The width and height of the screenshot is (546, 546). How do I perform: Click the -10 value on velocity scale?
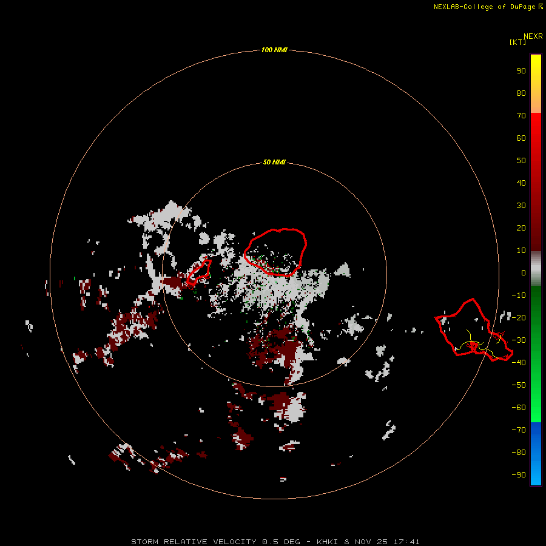(519, 295)
